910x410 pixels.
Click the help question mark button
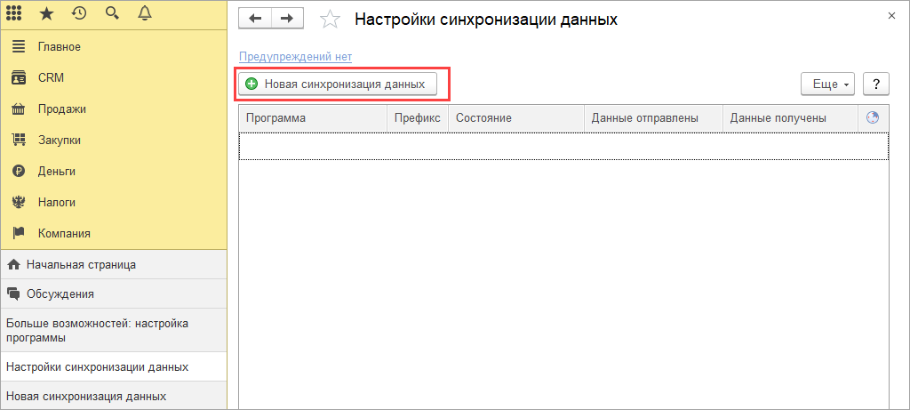(x=876, y=84)
